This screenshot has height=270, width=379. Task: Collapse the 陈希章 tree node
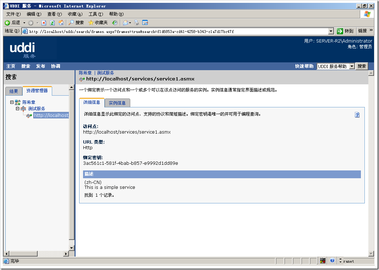[x=12, y=102]
